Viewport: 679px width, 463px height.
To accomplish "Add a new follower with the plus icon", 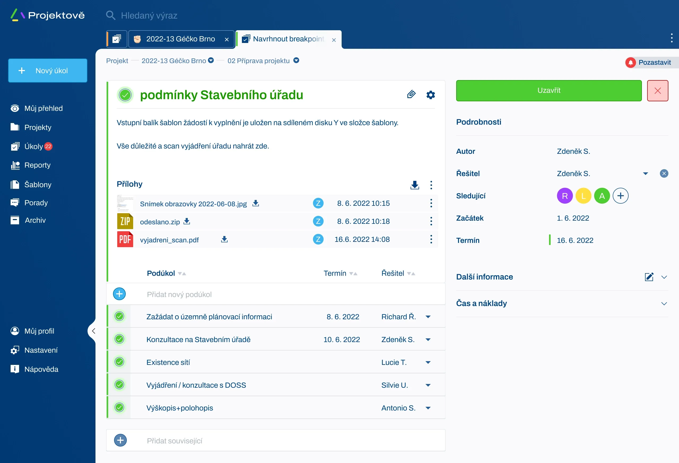I will (x=621, y=196).
